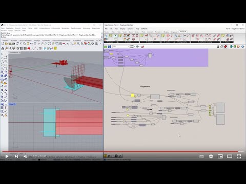This screenshot has width=246, height=184.
Task: Open the Datei menu in Rhino
Action: [3, 28]
